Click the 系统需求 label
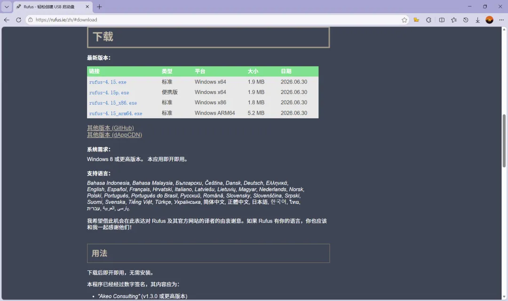Viewport: 508px width, 301px height. coord(98,149)
